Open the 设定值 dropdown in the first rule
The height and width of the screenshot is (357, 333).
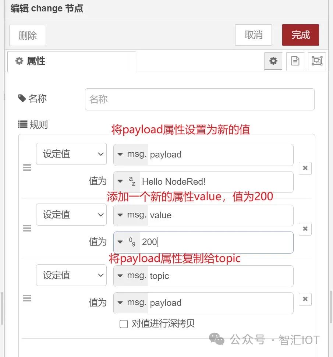click(x=71, y=154)
